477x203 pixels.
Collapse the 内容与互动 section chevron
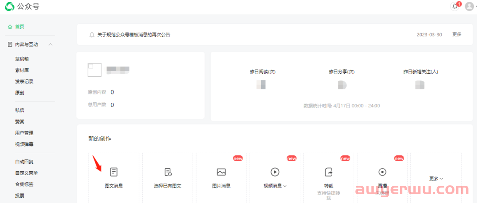[50, 45]
